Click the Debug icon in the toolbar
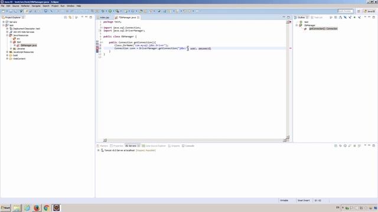This screenshot has height=212, width=378. [x=103, y=11]
